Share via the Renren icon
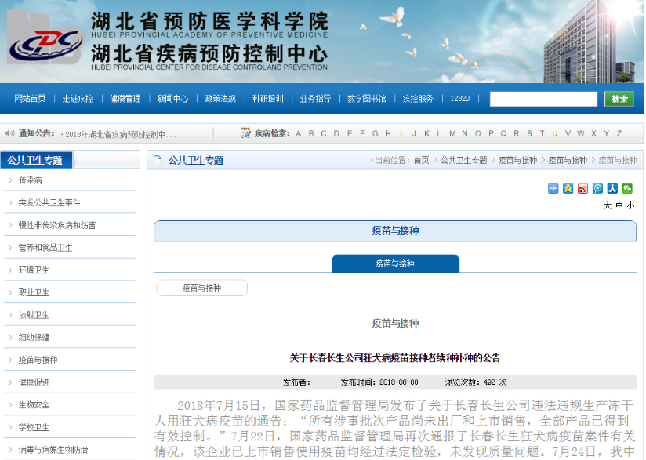This screenshot has height=460, width=646. (x=612, y=188)
